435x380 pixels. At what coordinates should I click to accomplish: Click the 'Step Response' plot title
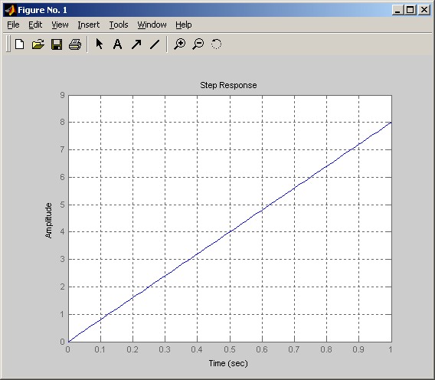[228, 85]
